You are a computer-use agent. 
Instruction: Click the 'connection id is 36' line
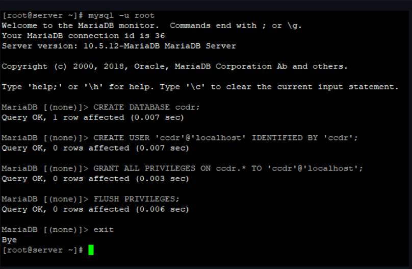point(83,36)
